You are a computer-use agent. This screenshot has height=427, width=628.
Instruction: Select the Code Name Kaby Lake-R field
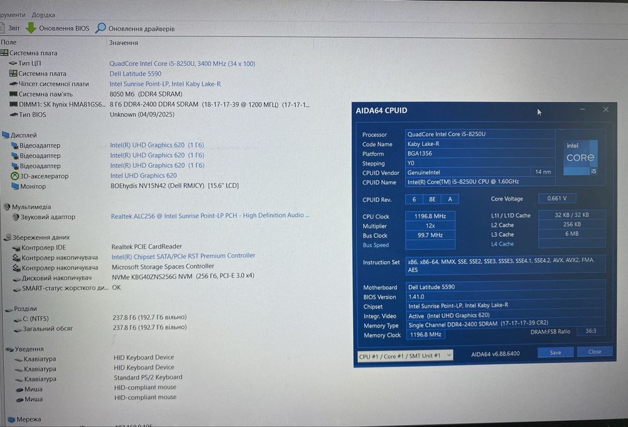coord(480,144)
